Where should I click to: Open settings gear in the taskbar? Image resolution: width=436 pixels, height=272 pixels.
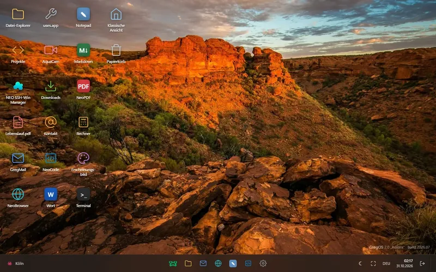[263, 263]
